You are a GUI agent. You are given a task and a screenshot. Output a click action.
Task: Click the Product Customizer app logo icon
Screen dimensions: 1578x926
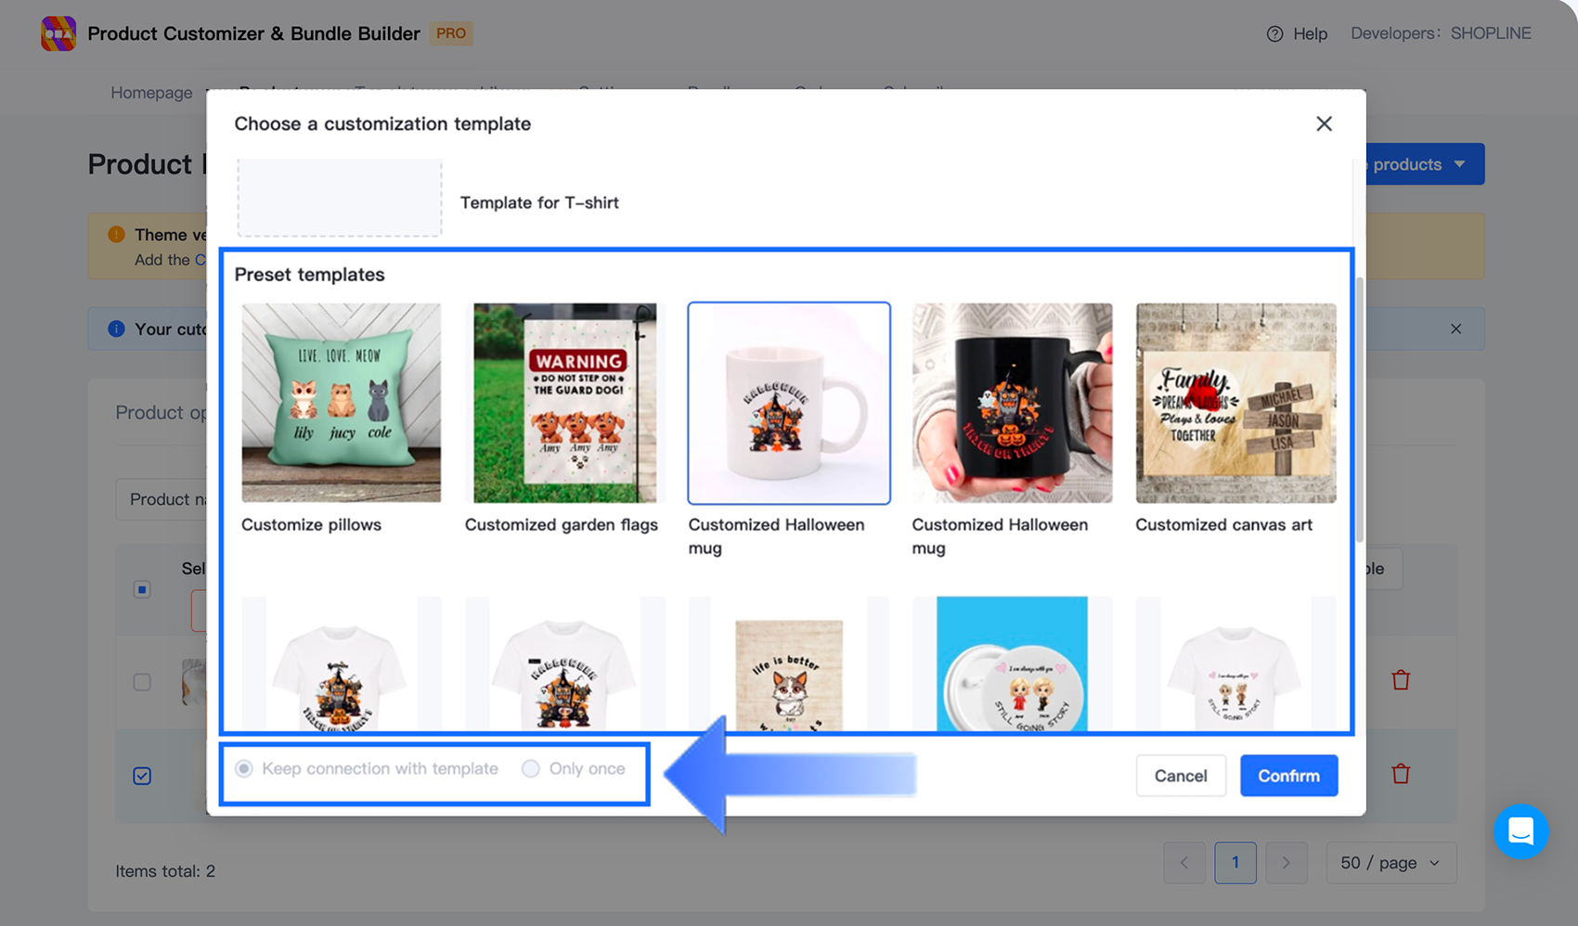point(58,33)
